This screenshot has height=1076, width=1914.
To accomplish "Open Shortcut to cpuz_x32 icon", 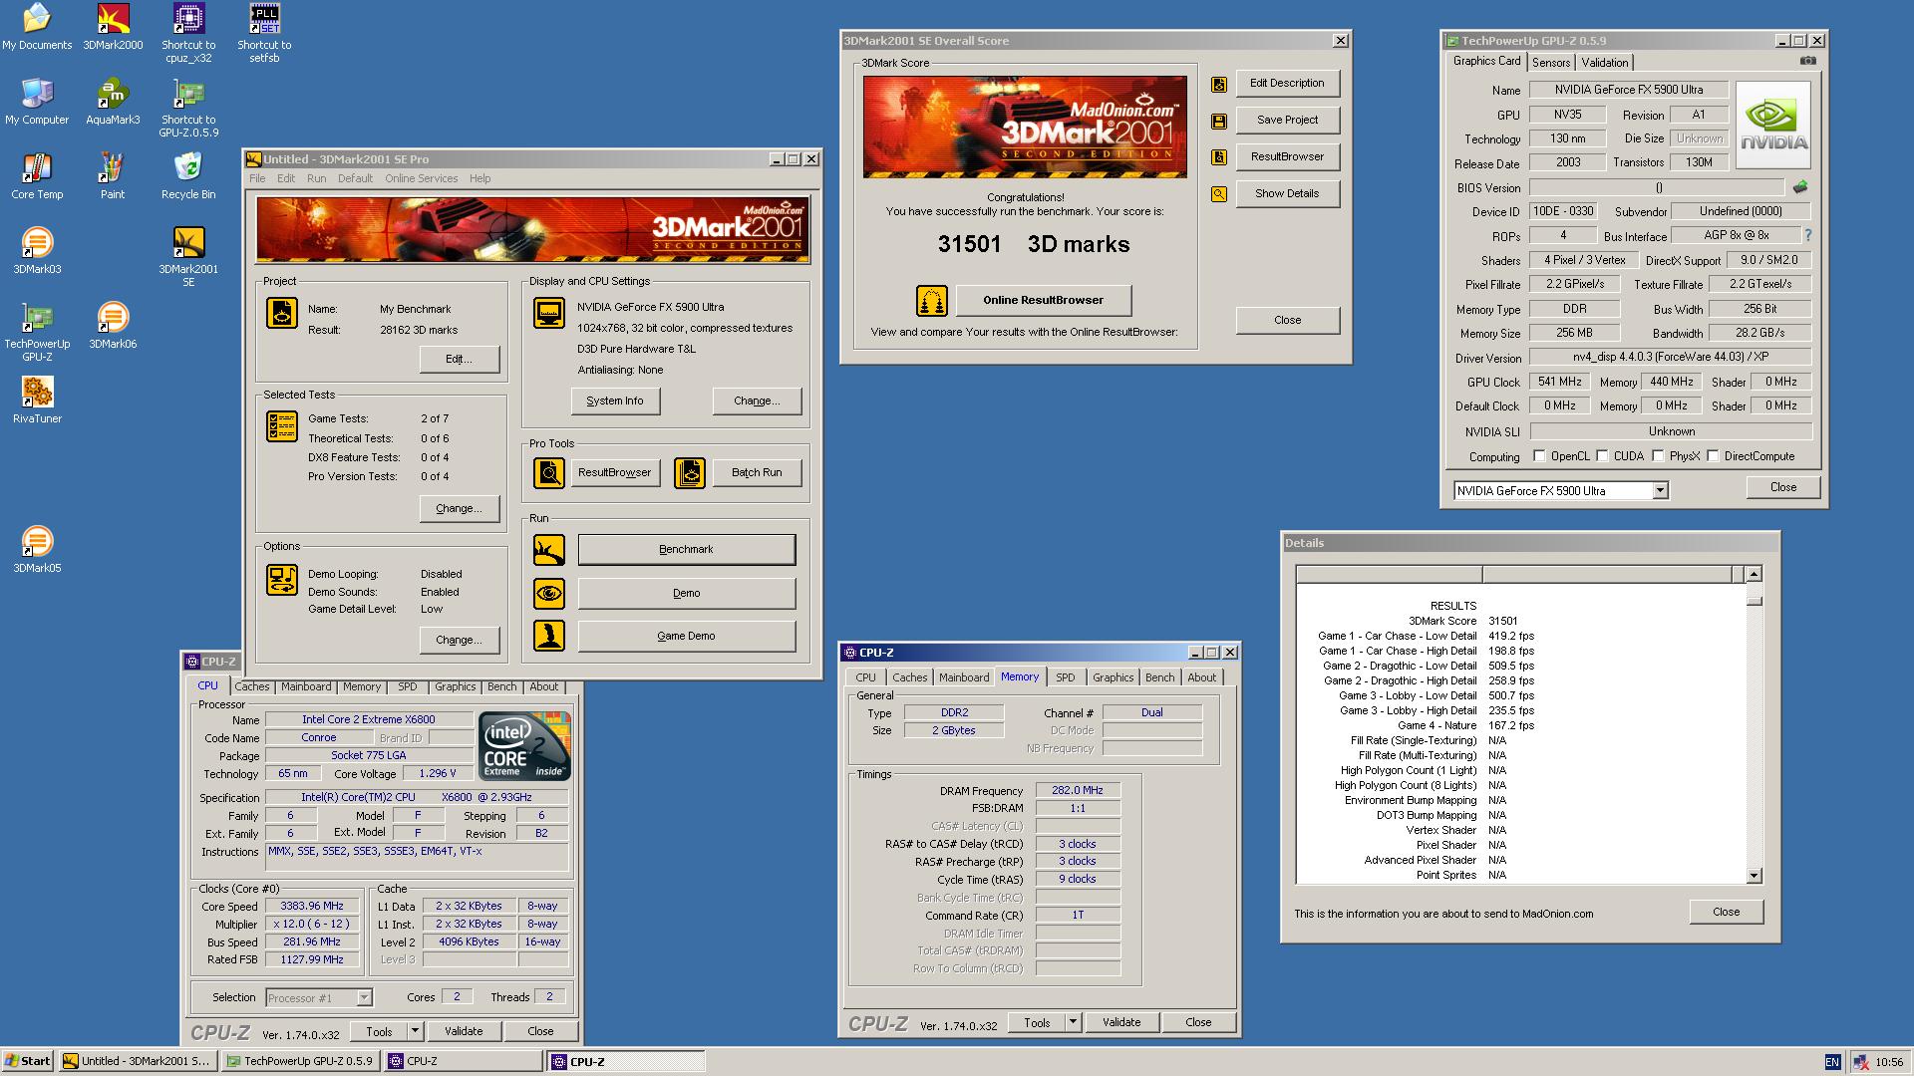I will [x=188, y=33].
